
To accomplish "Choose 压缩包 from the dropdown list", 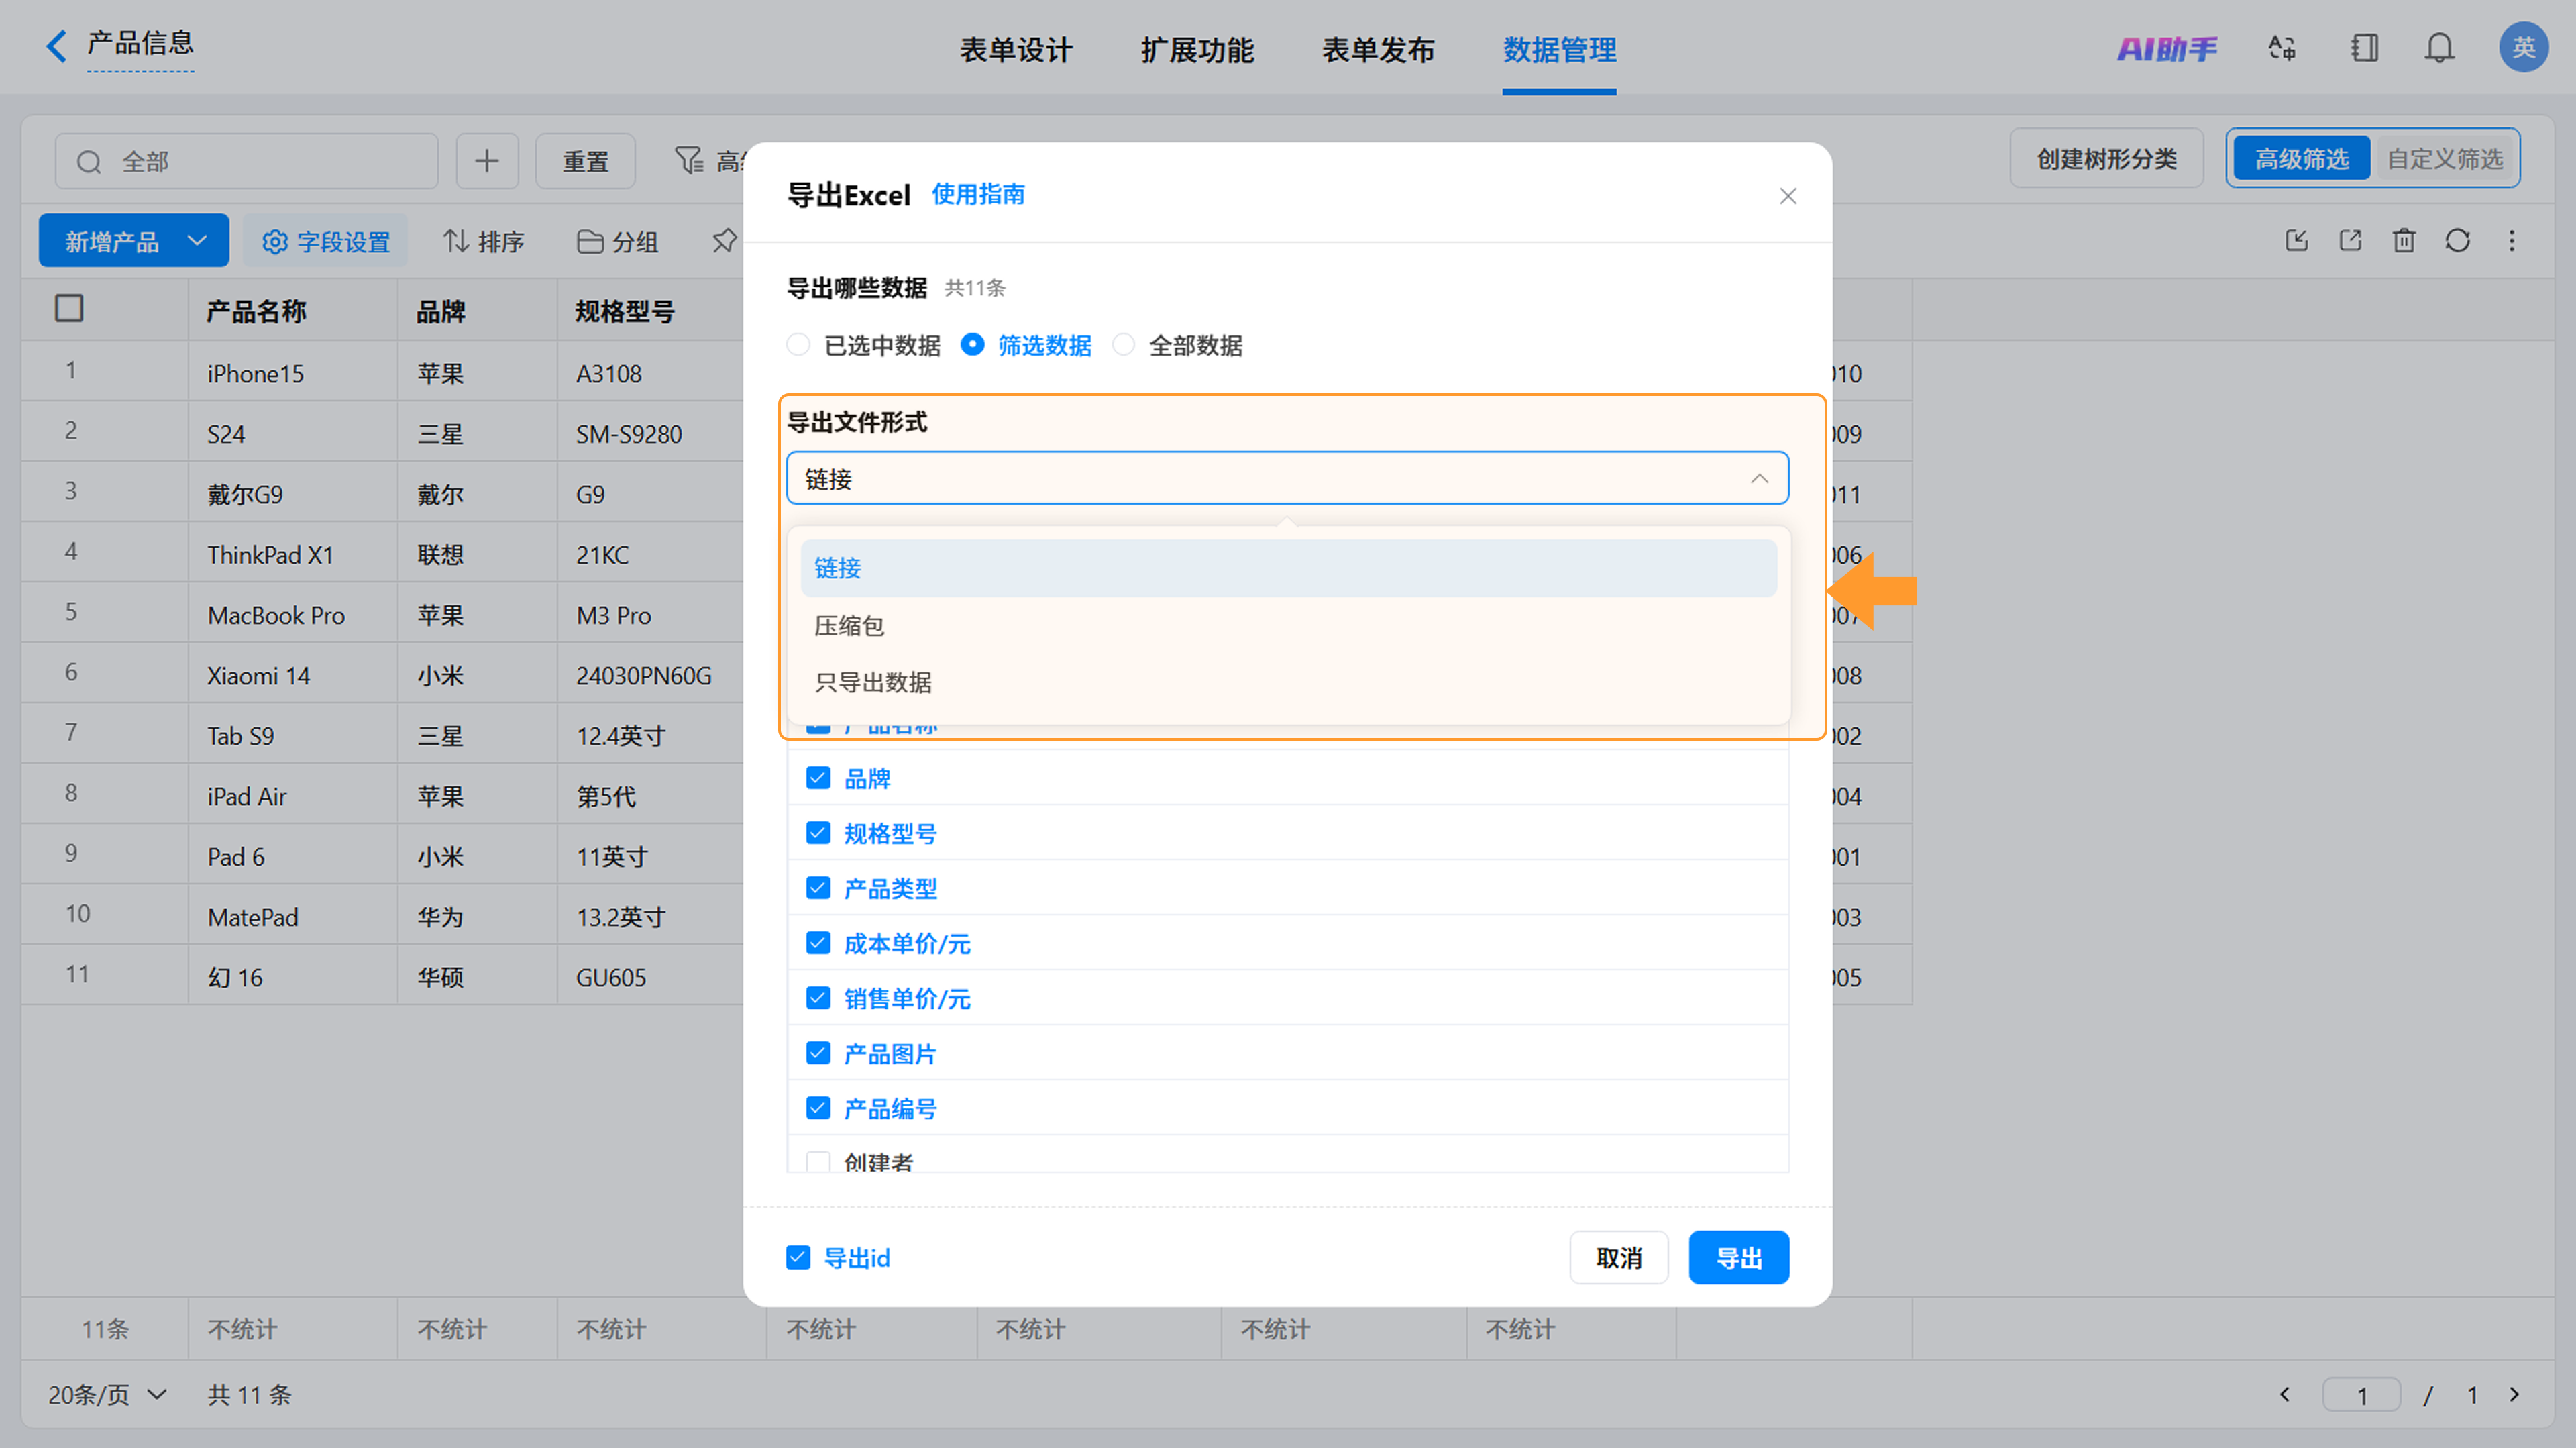I will pos(1288,625).
